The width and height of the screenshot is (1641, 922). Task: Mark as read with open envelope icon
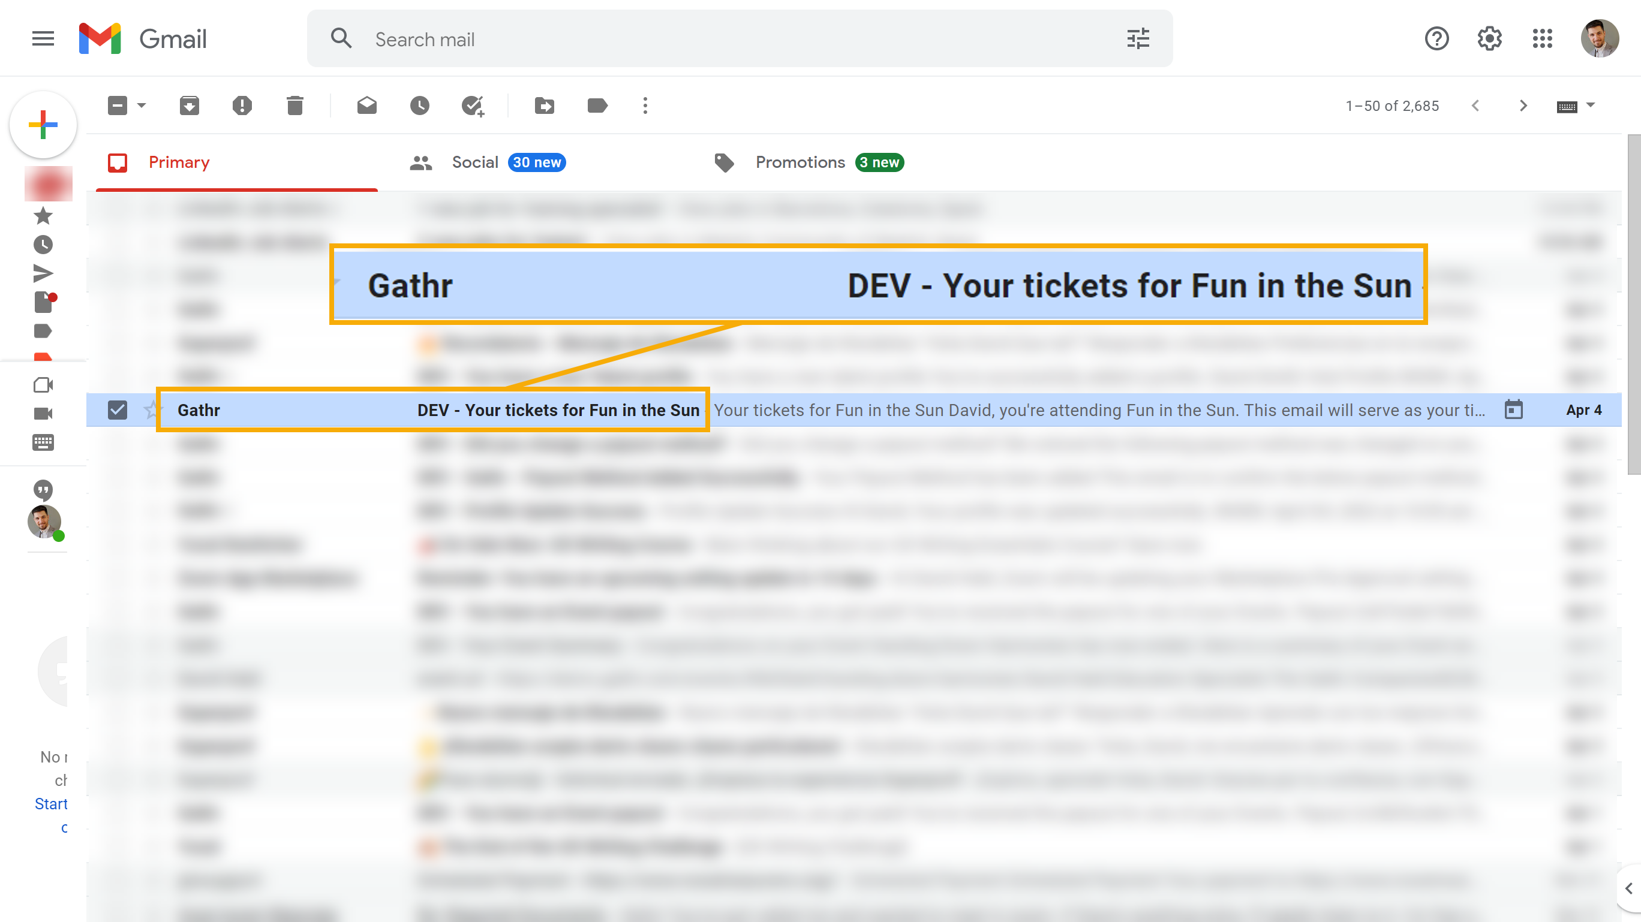pyautogui.click(x=367, y=106)
